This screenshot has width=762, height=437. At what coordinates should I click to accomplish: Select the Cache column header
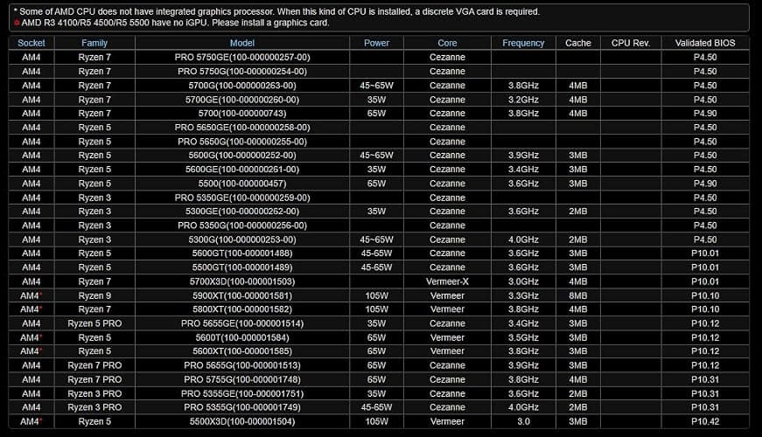577,43
